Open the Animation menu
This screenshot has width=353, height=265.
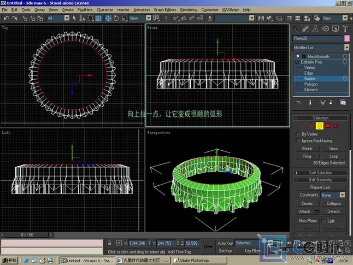point(142,10)
